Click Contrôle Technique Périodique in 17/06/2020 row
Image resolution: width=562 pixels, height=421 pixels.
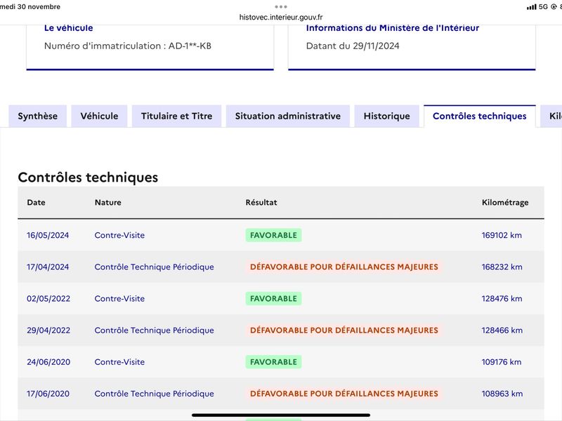(154, 394)
